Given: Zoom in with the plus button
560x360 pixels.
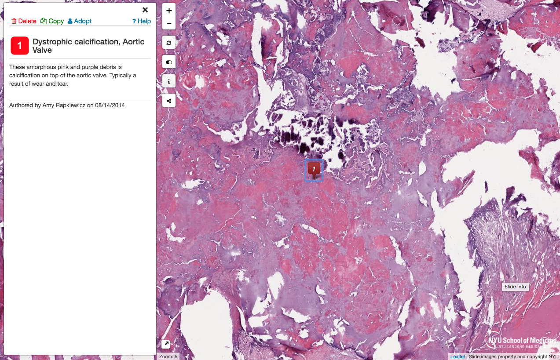Looking at the screenshot, I should tap(169, 11).
